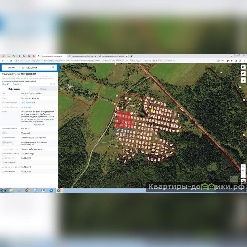Zoom out the map with minus

(x=243, y=174)
